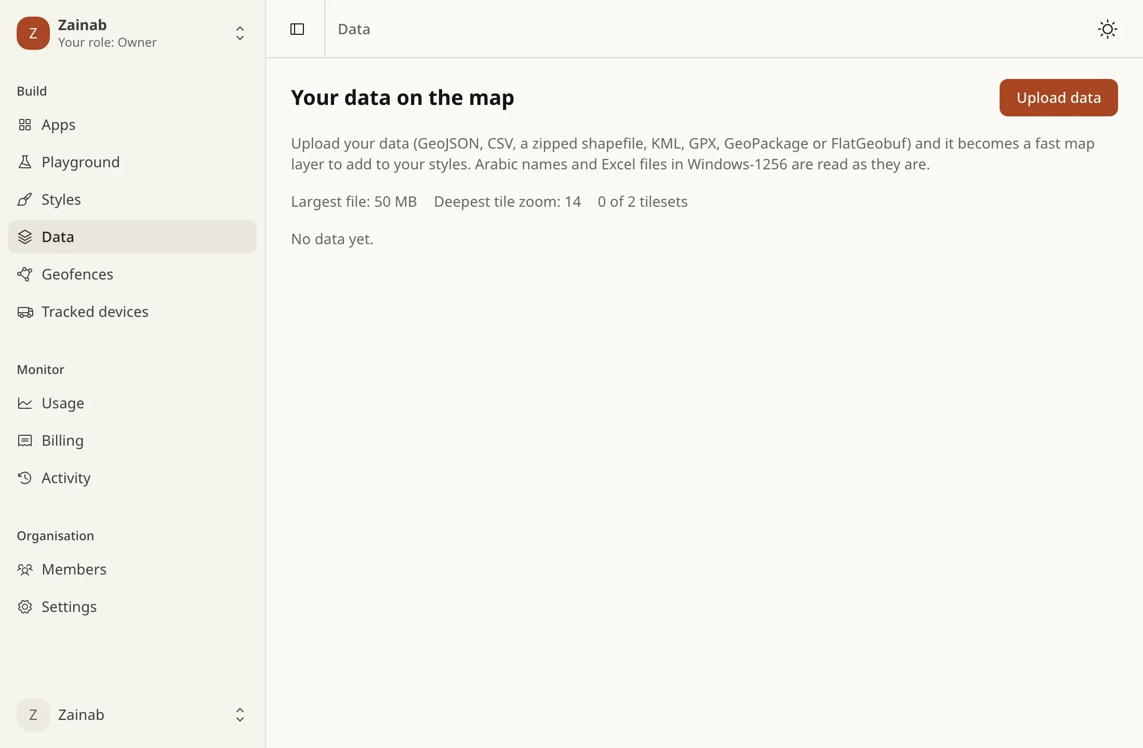Click the Data layers icon
The height and width of the screenshot is (748, 1143).
(25, 237)
